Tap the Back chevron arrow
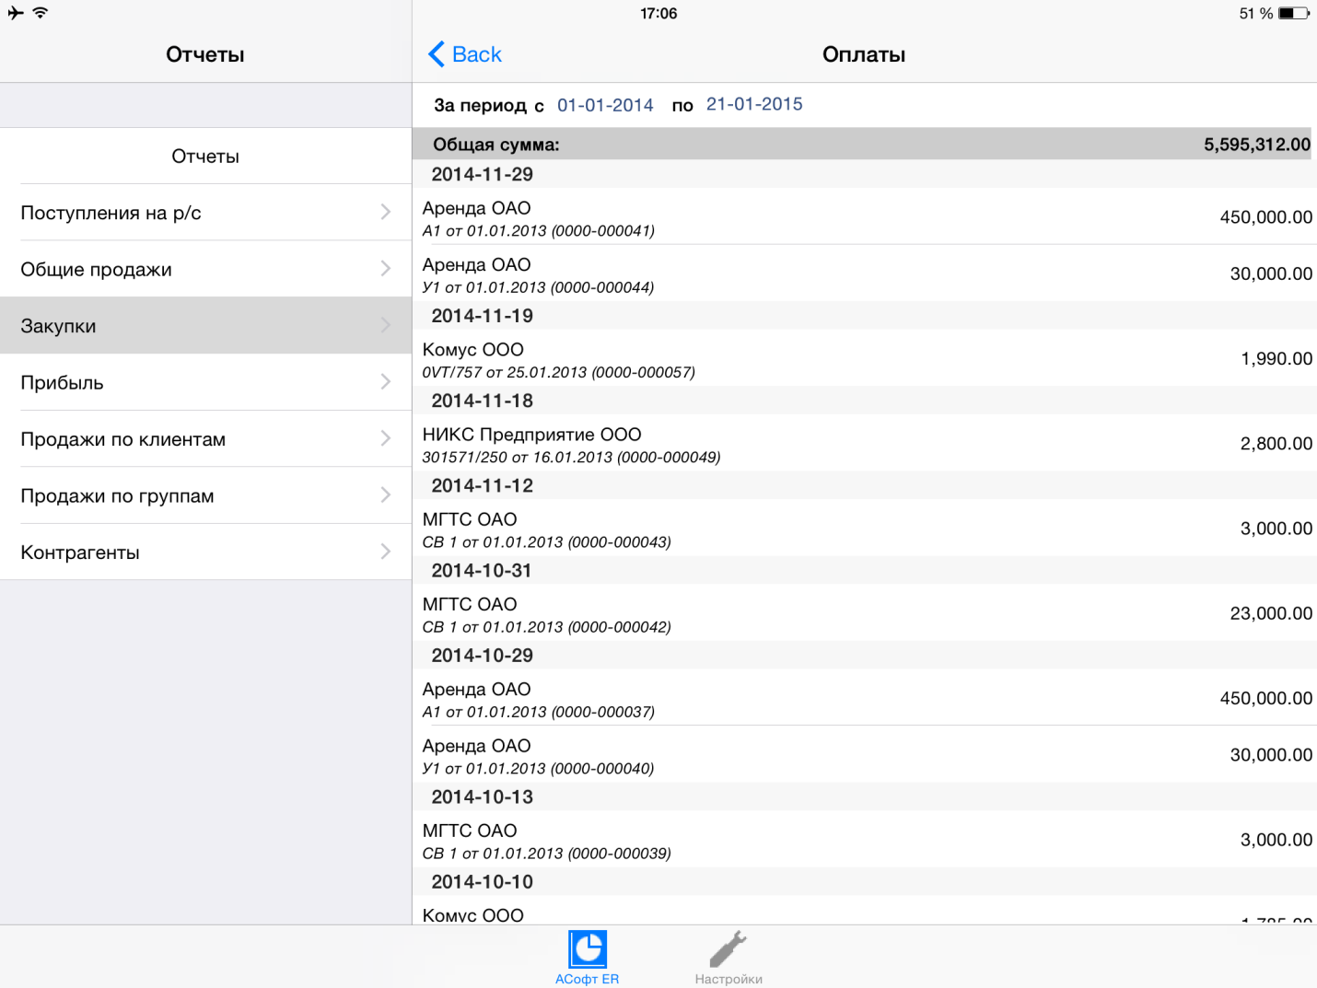 pos(437,54)
